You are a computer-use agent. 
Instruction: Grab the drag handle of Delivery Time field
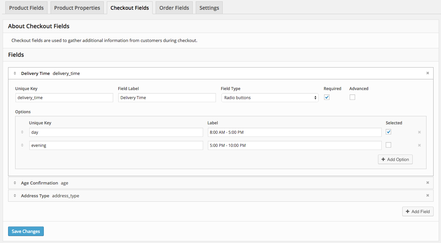(x=15, y=73)
